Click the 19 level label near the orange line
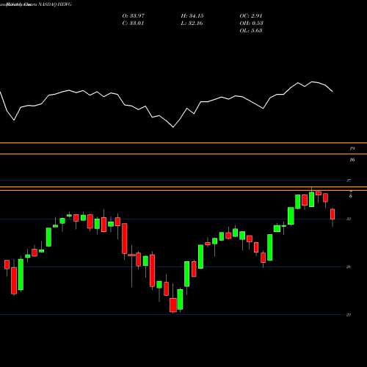Image resolution: width=367 pixels, height=367 pixels. click(x=352, y=148)
